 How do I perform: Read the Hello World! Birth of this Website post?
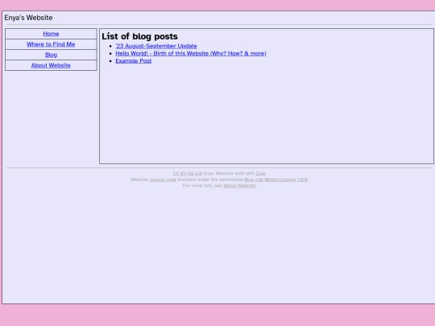[191, 53]
